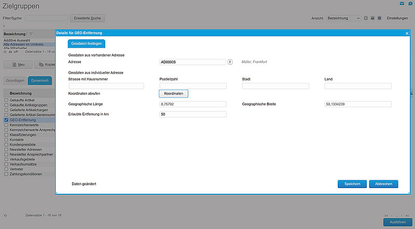Toggle the Newsletter Ansprechpartner checkbox
This screenshot has height=229, width=415.
[6, 154]
